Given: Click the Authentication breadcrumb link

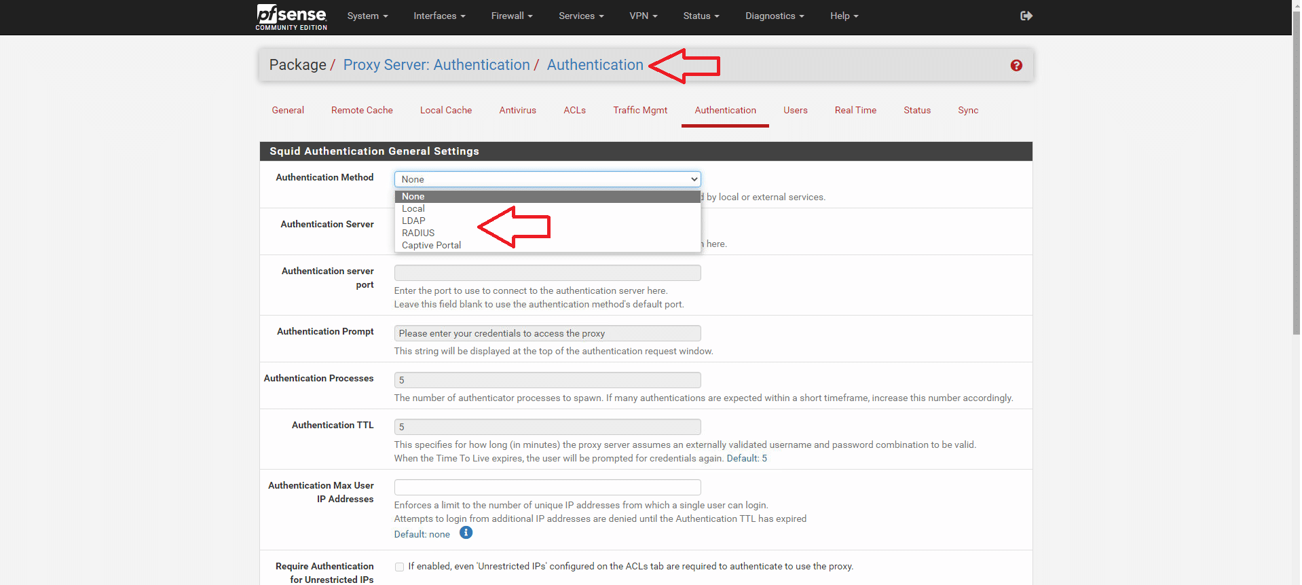Looking at the screenshot, I should [595, 64].
